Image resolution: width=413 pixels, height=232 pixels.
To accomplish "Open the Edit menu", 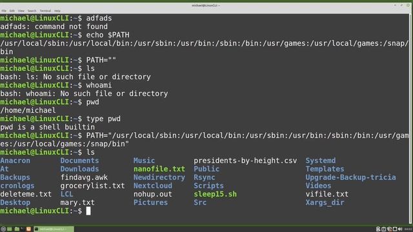I will [x=12, y=11].
